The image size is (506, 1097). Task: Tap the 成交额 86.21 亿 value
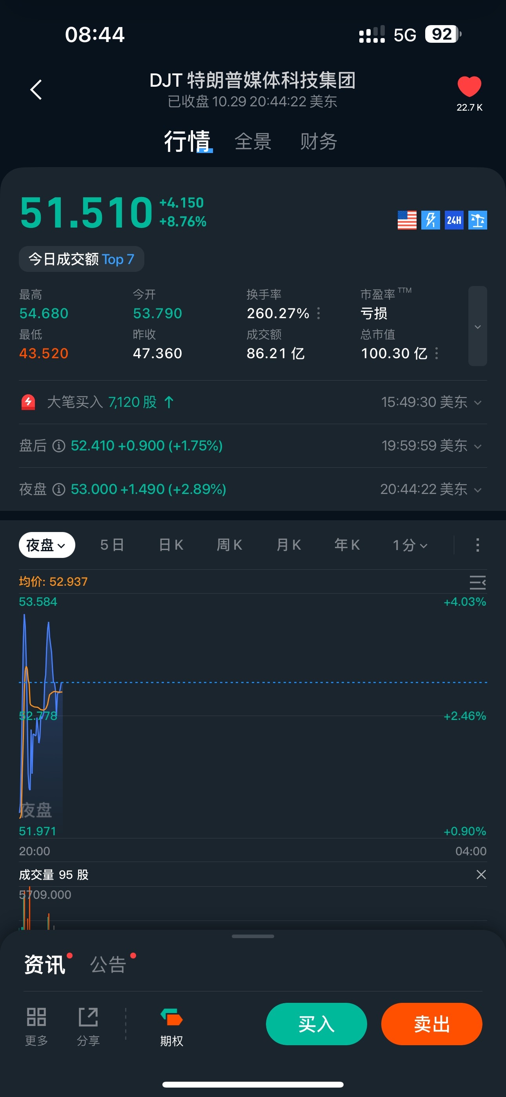[276, 354]
